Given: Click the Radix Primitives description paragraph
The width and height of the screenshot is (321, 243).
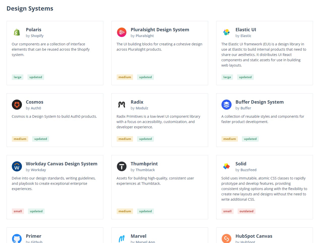Looking at the screenshot, I should point(158,122).
